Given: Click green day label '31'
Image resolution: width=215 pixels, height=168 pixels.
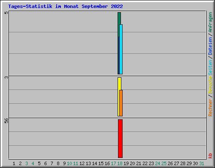Looking at the screenshot, I should (202, 163).
